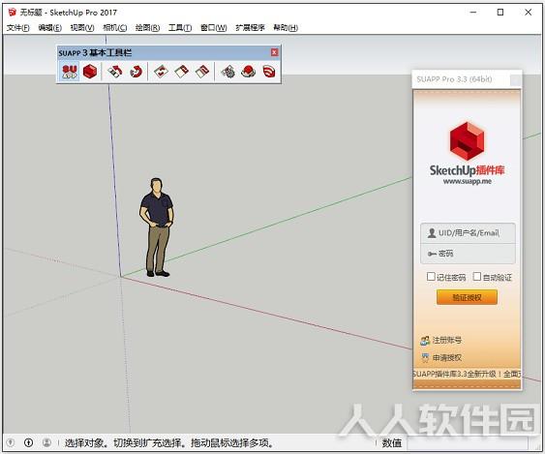Click the red RSS feed style icon

[x=269, y=72]
